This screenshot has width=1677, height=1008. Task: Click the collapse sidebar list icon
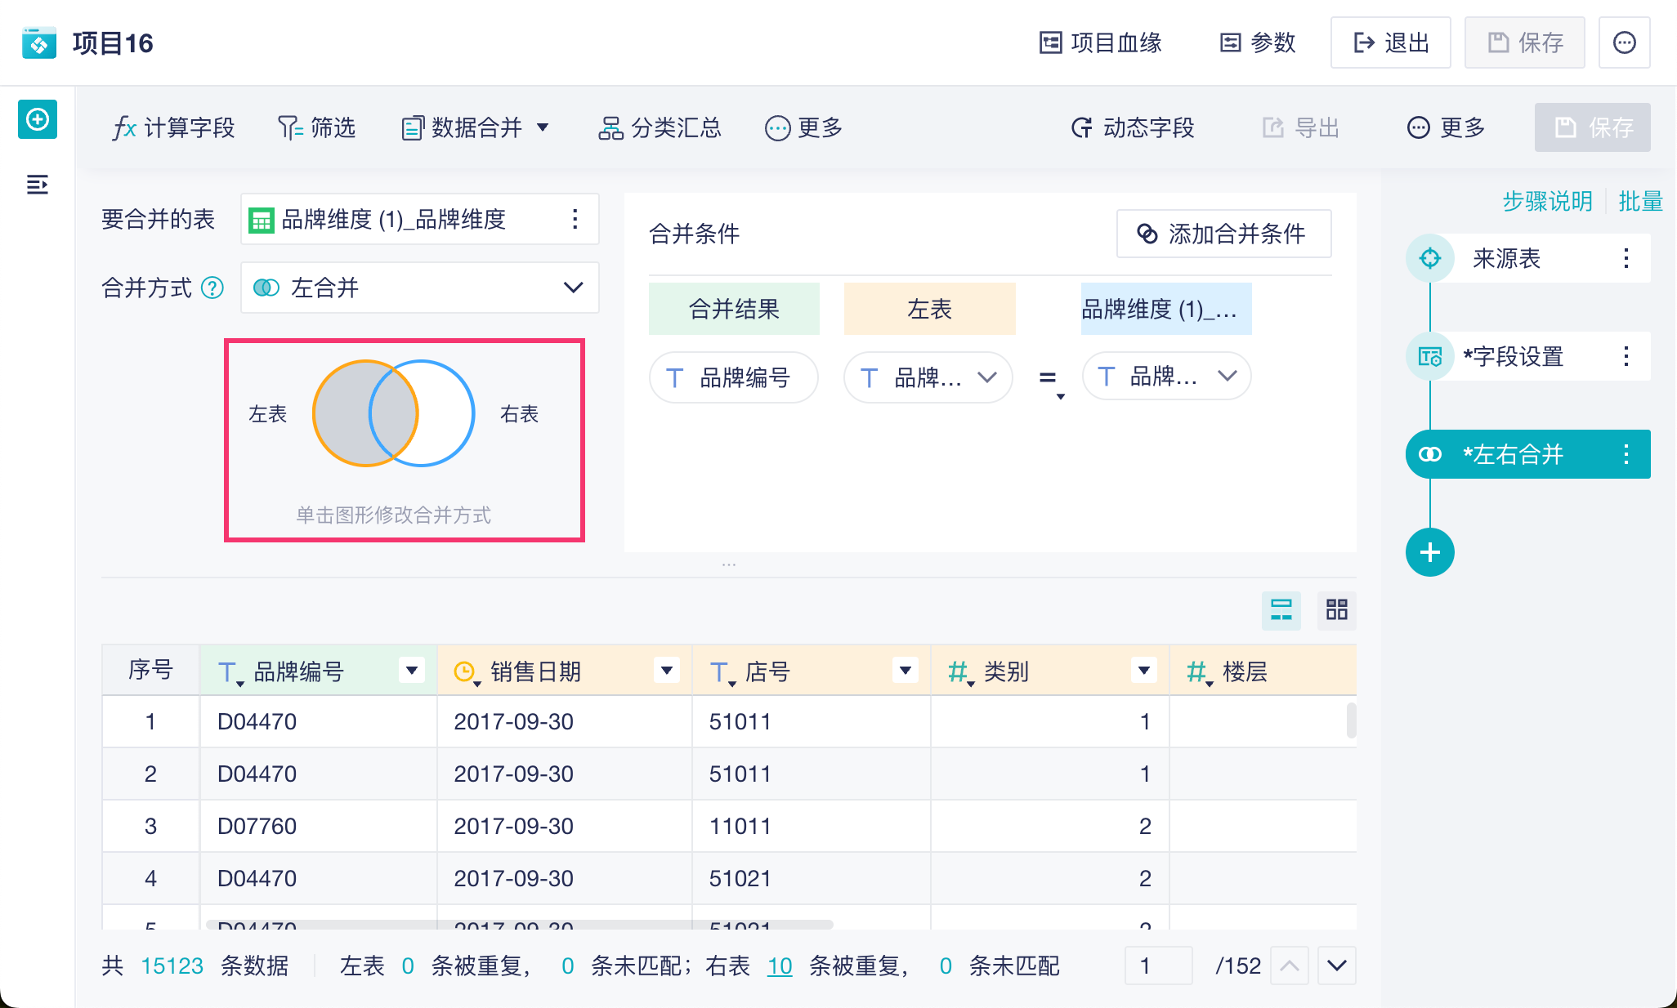click(38, 185)
